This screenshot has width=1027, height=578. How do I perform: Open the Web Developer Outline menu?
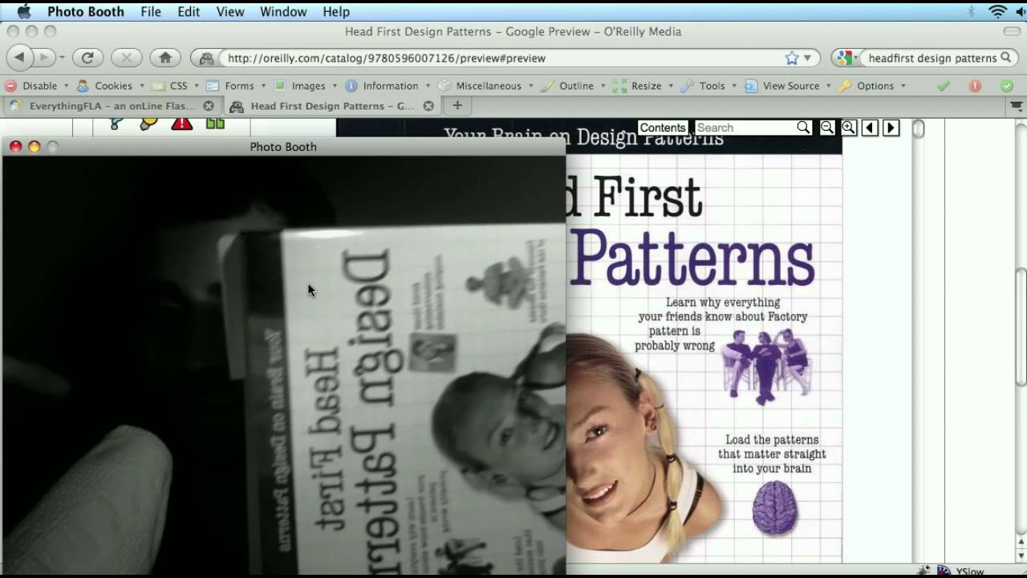pyautogui.click(x=573, y=86)
